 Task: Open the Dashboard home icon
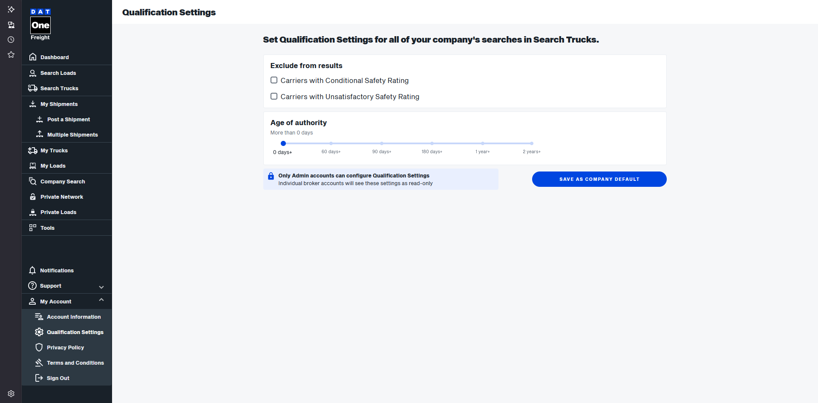click(33, 57)
